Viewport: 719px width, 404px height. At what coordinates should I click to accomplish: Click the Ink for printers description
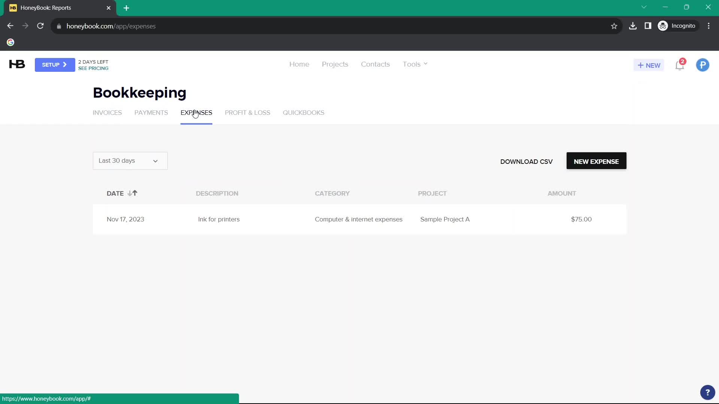click(x=219, y=220)
